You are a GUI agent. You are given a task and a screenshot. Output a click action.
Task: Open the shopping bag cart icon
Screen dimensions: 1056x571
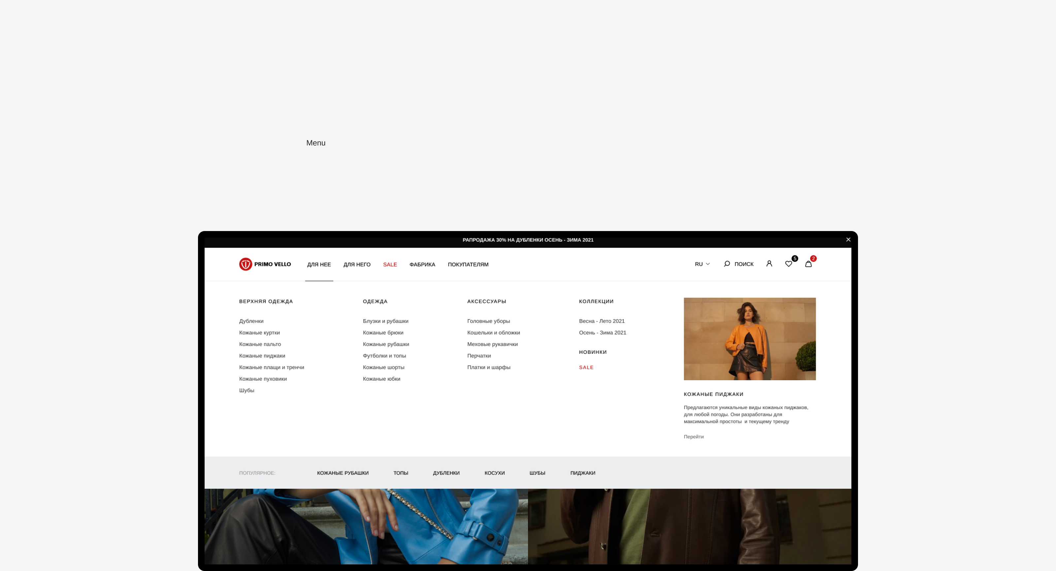pyautogui.click(x=808, y=264)
